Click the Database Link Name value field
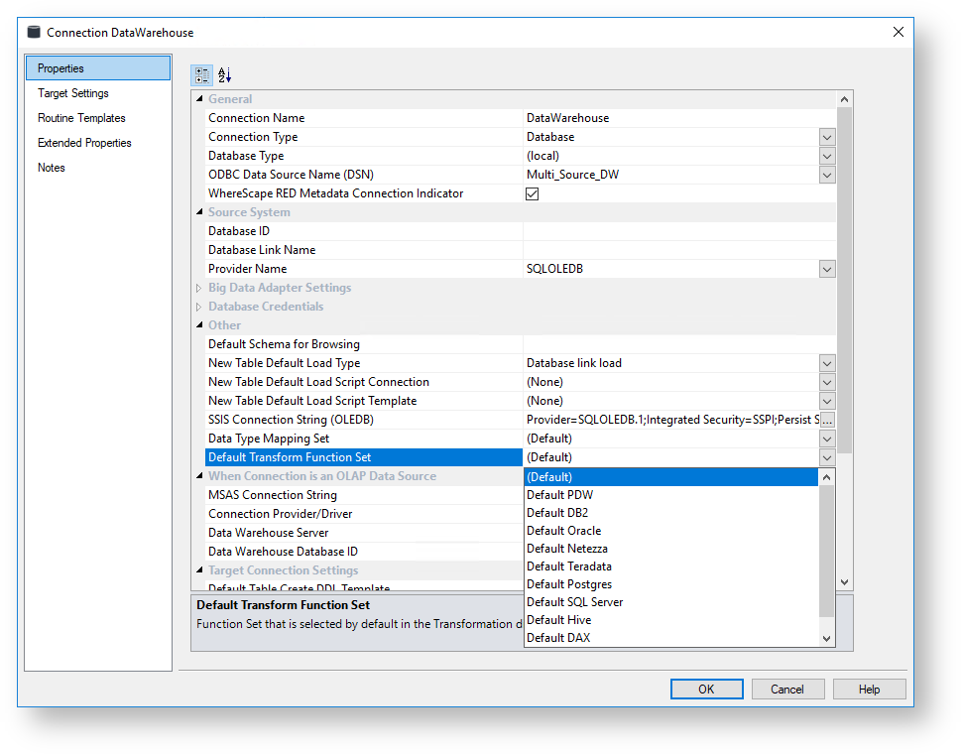The image size is (962, 755). click(679, 250)
